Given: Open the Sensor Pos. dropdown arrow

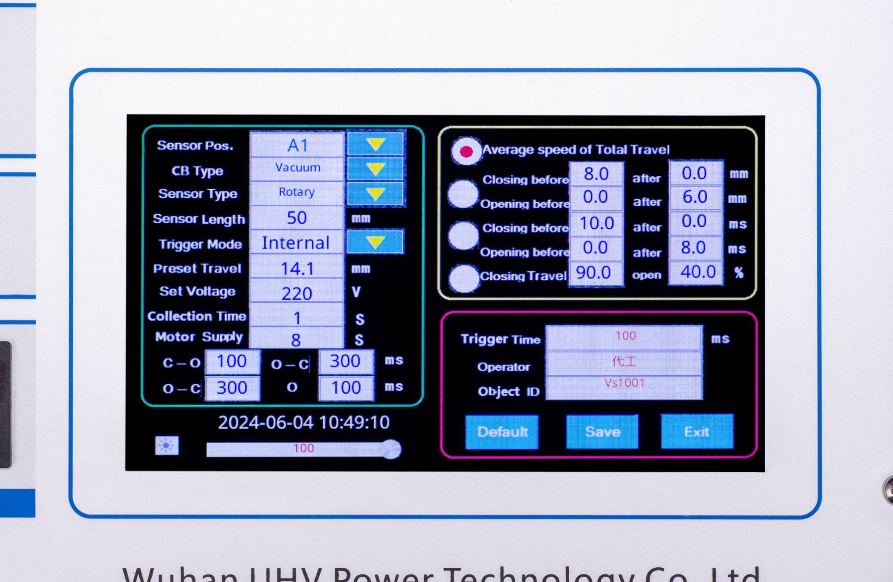Looking at the screenshot, I should 376,144.
